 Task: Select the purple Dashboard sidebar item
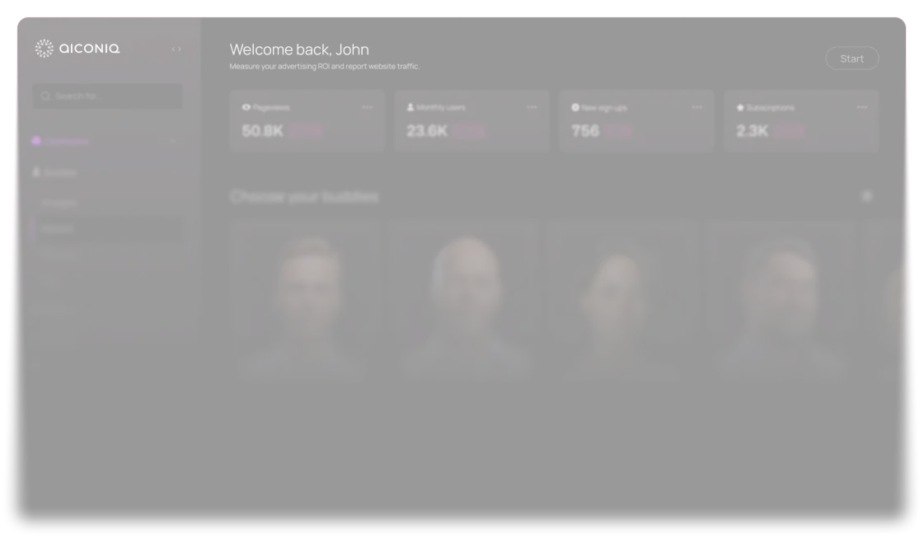pos(106,141)
